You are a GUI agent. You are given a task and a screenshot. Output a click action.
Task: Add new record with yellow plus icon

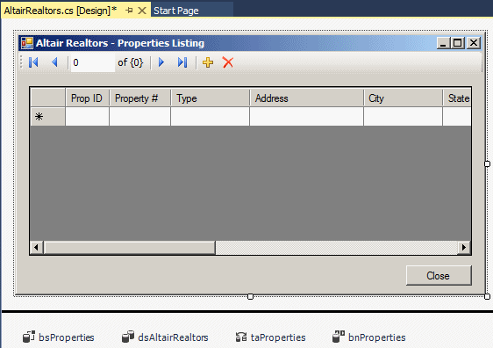(x=208, y=62)
